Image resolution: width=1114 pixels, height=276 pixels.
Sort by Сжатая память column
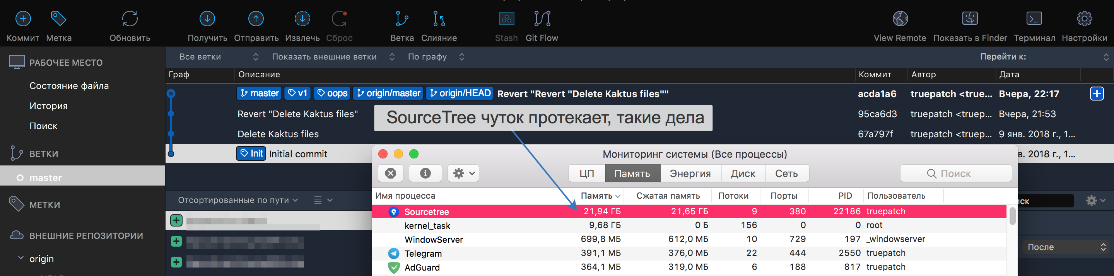668,196
